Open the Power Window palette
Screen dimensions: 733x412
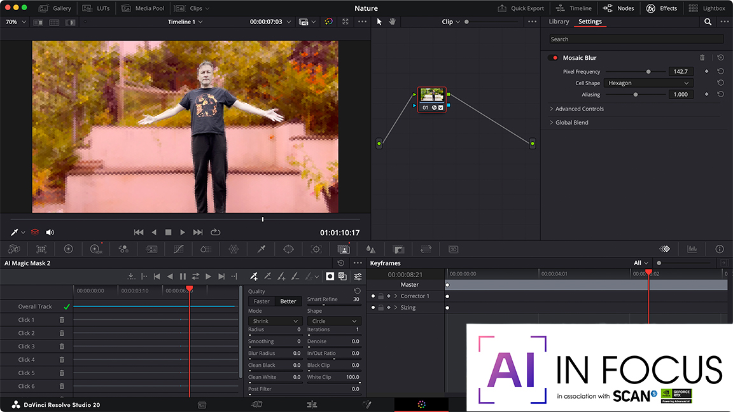coord(288,249)
